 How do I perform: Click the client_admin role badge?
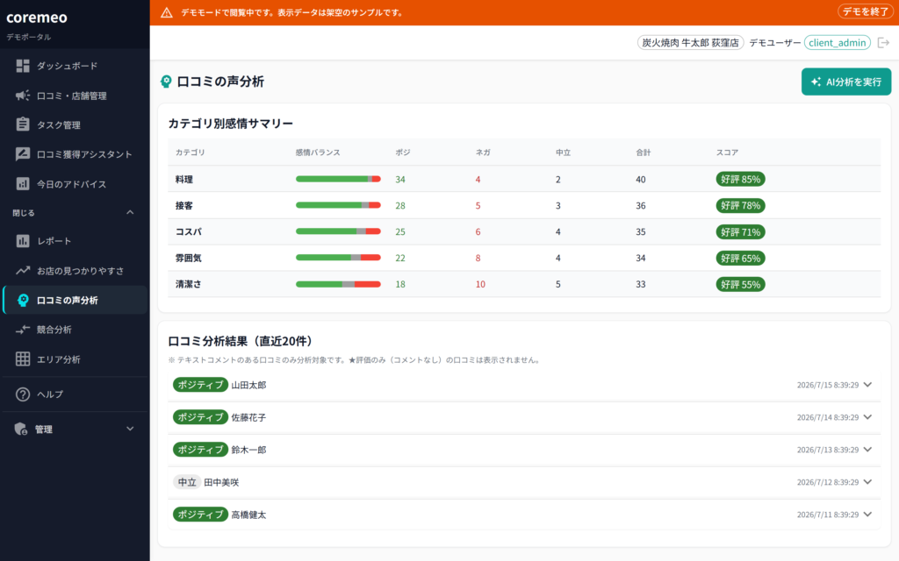point(837,43)
